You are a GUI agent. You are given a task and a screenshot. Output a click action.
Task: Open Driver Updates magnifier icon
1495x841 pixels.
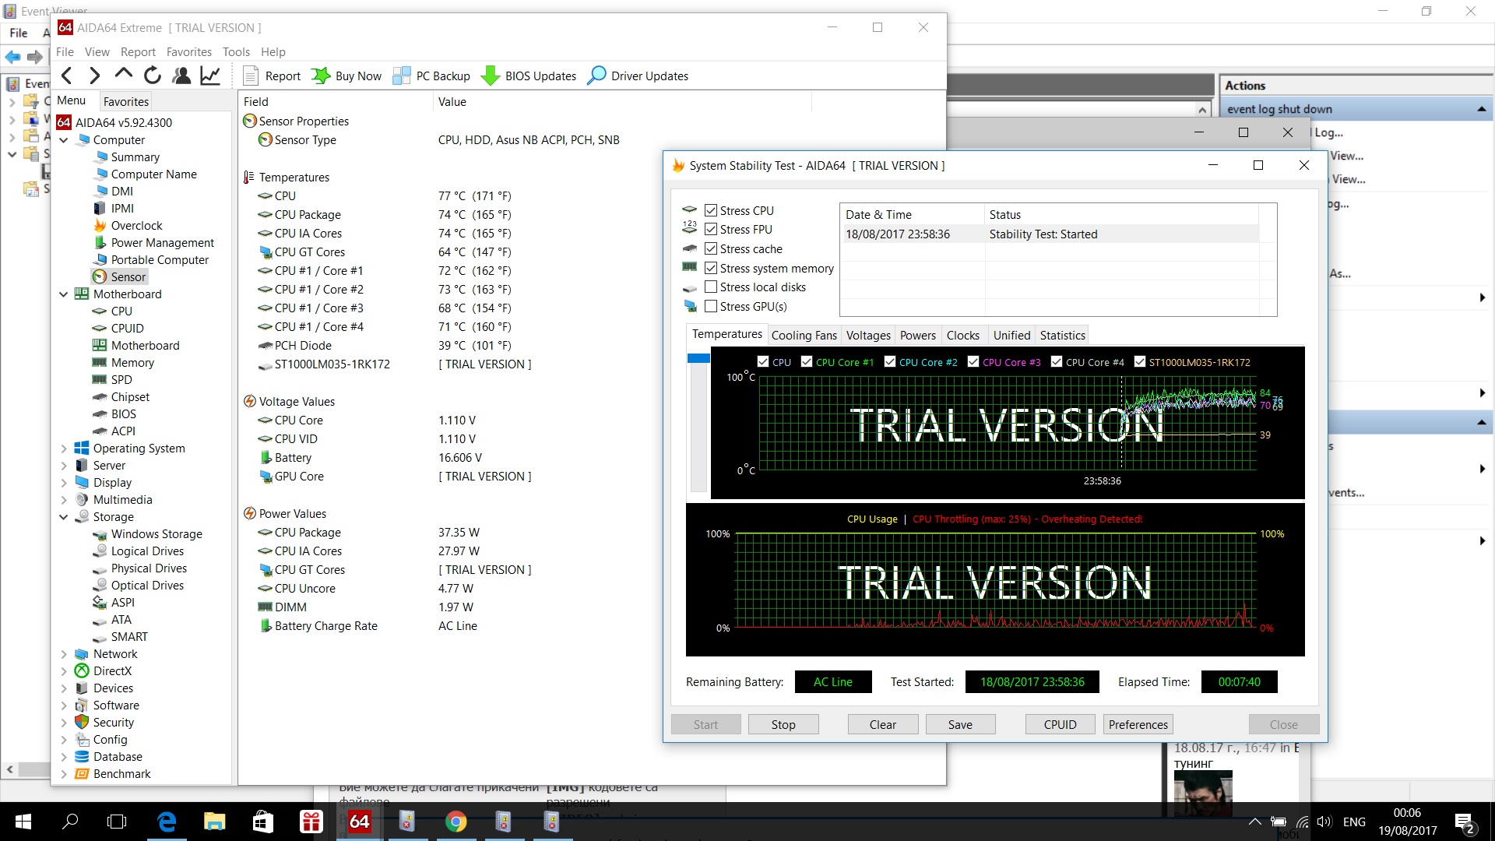coord(596,76)
